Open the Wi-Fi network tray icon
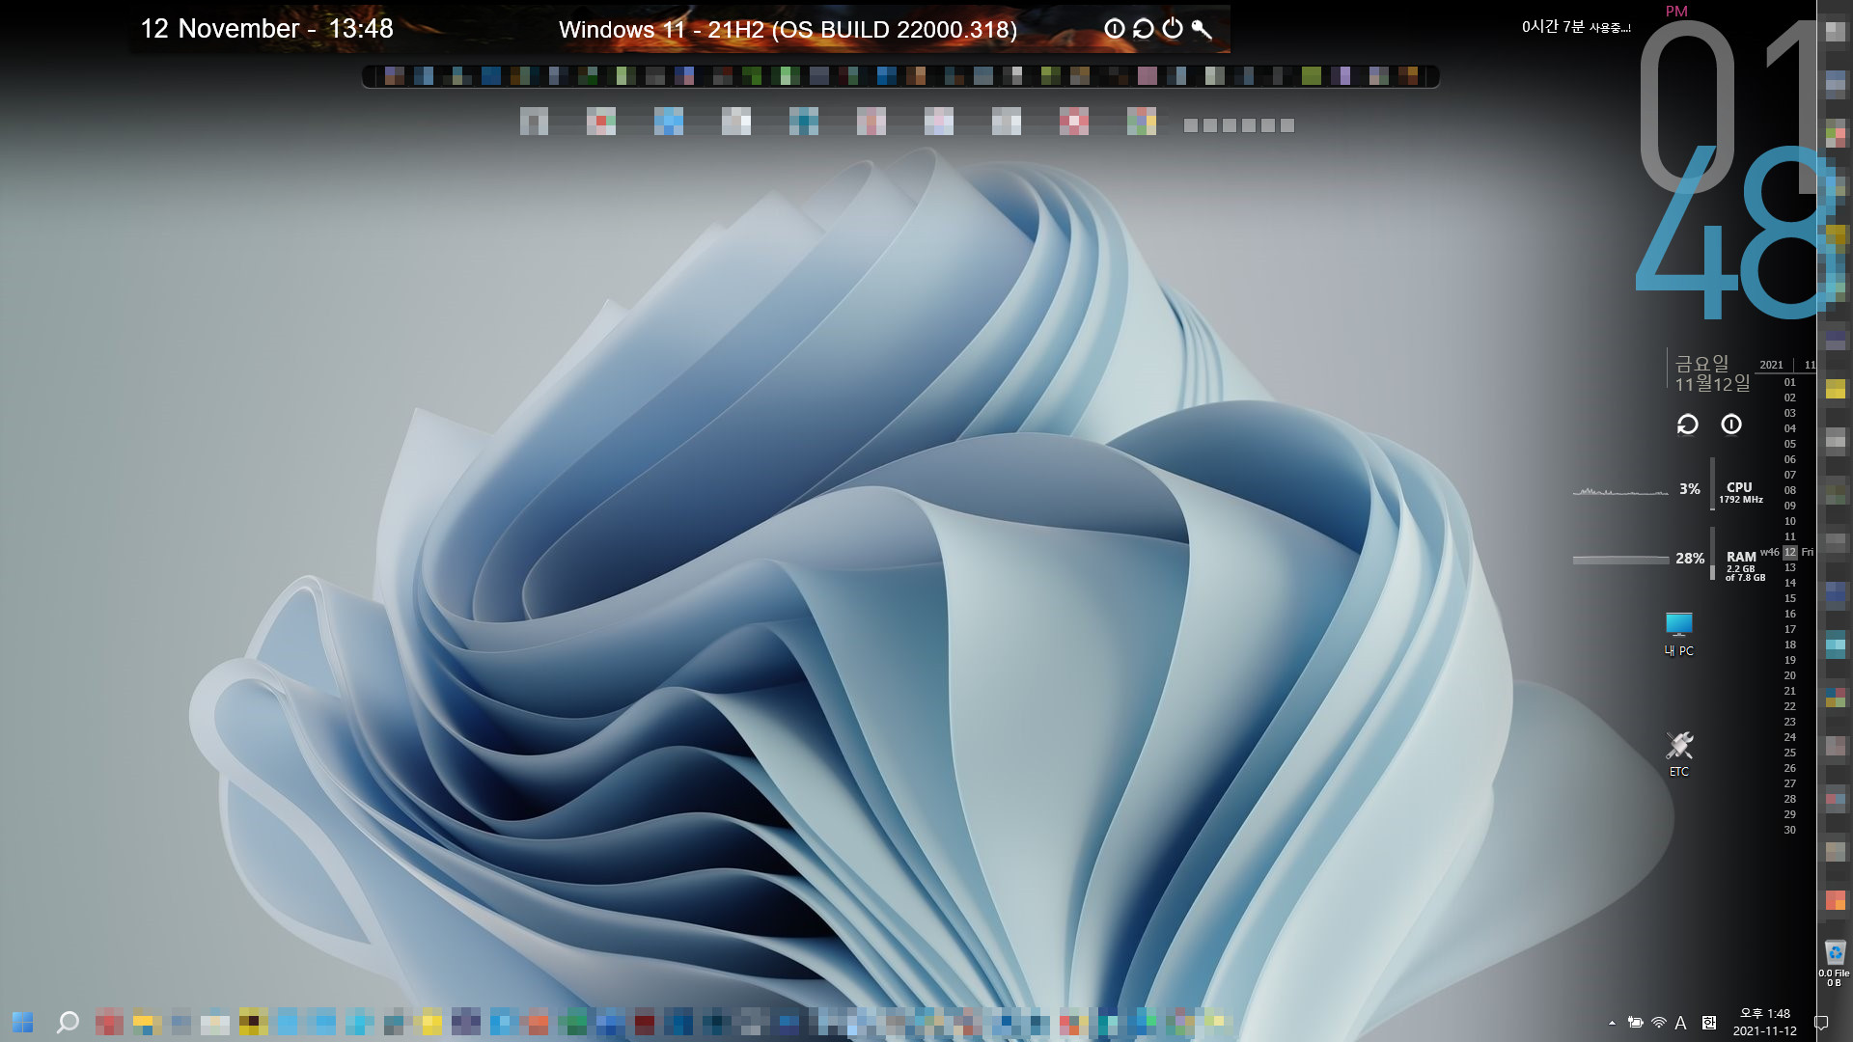 pyautogui.click(x=1659, y=1023)
